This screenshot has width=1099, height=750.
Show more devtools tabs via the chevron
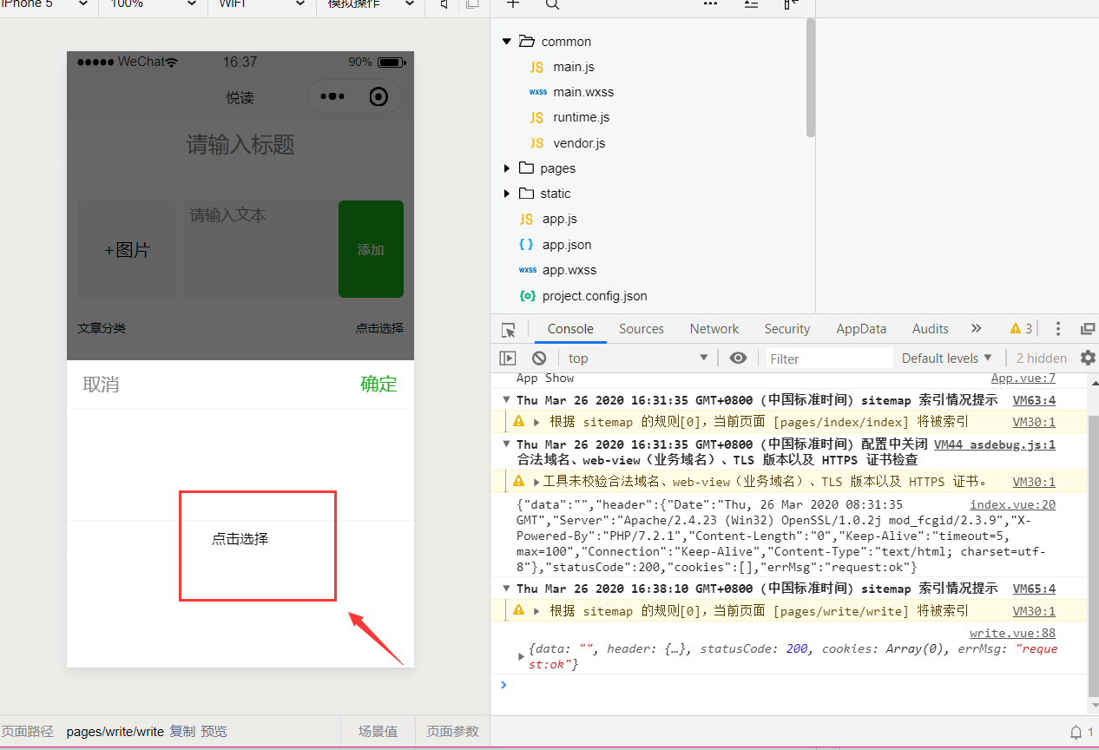[x=977, y=328]
